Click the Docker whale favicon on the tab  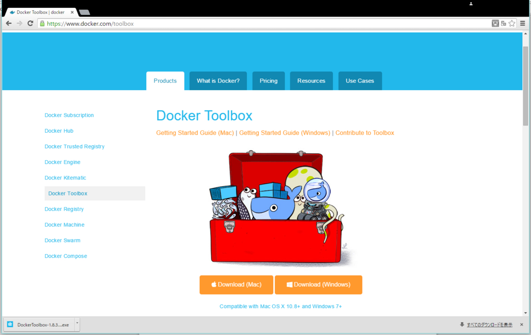coord(12,12)
